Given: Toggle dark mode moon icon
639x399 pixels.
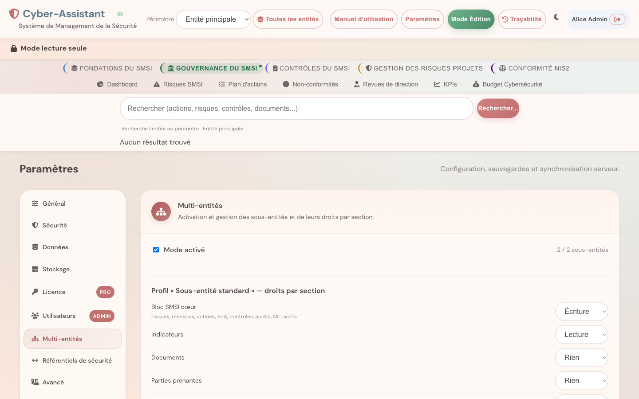Looking at the screenshot, I should tap(556, 17).
